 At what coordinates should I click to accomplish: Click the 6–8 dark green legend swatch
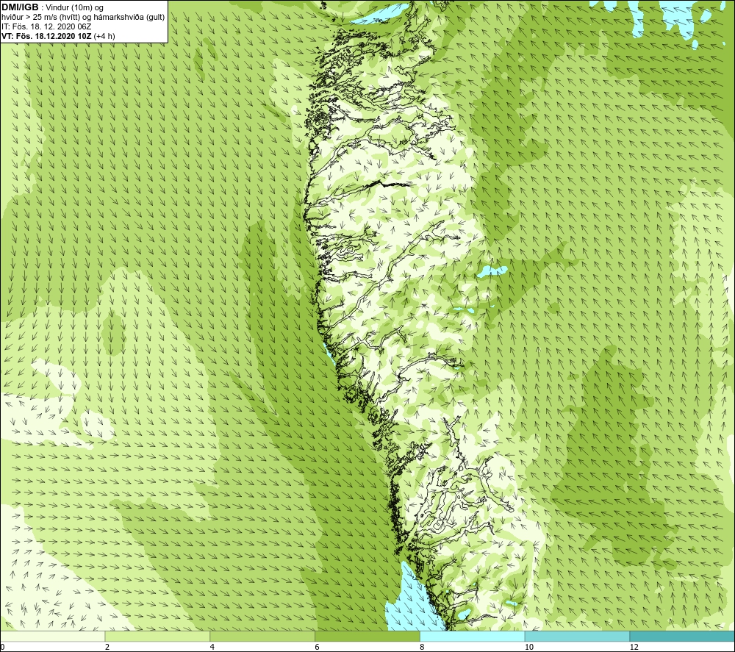coord(367,636)
